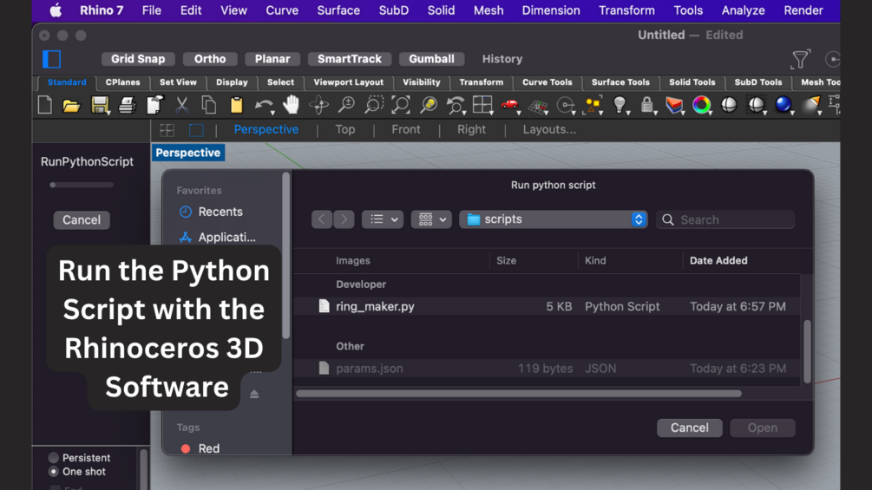Select the Persistent radio button

[54, 458]
